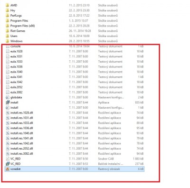The image size is (190, 188).
Task: Click the Hry folder icon
Action: (7, 10)
